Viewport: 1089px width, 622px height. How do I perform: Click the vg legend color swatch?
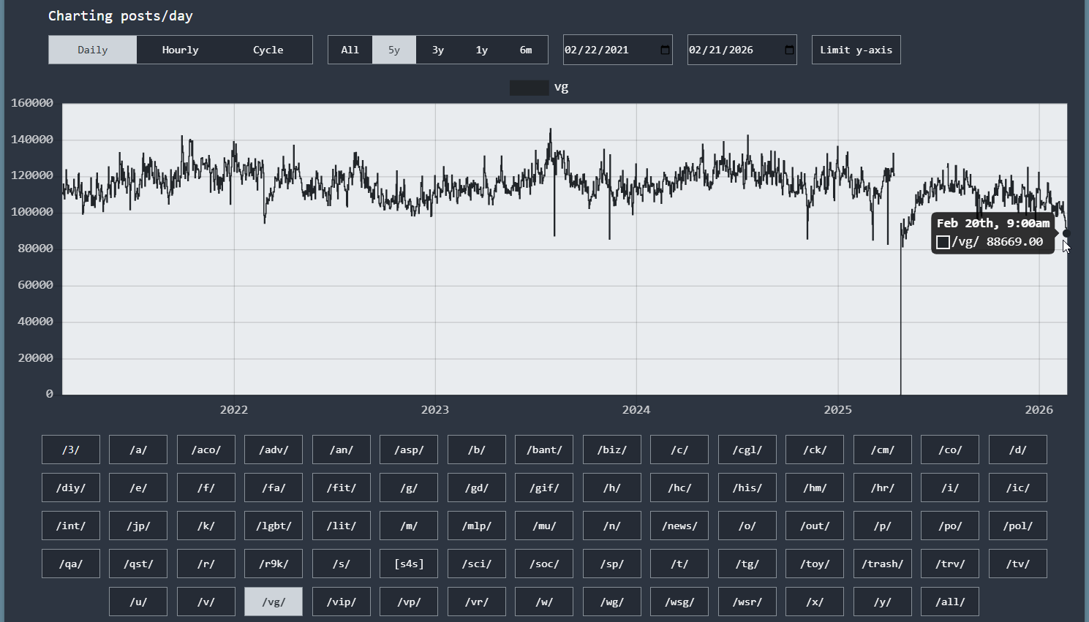(529, 88)
